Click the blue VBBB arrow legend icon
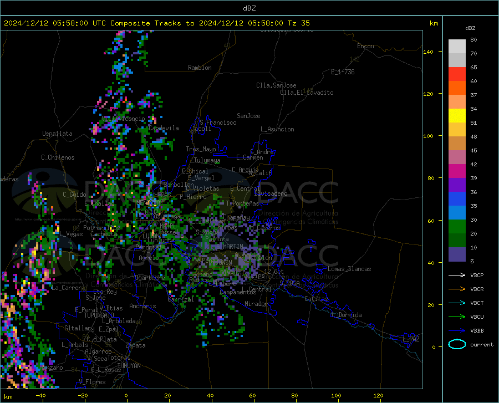This screenshot has height=403, width=499. click(457, 330)
